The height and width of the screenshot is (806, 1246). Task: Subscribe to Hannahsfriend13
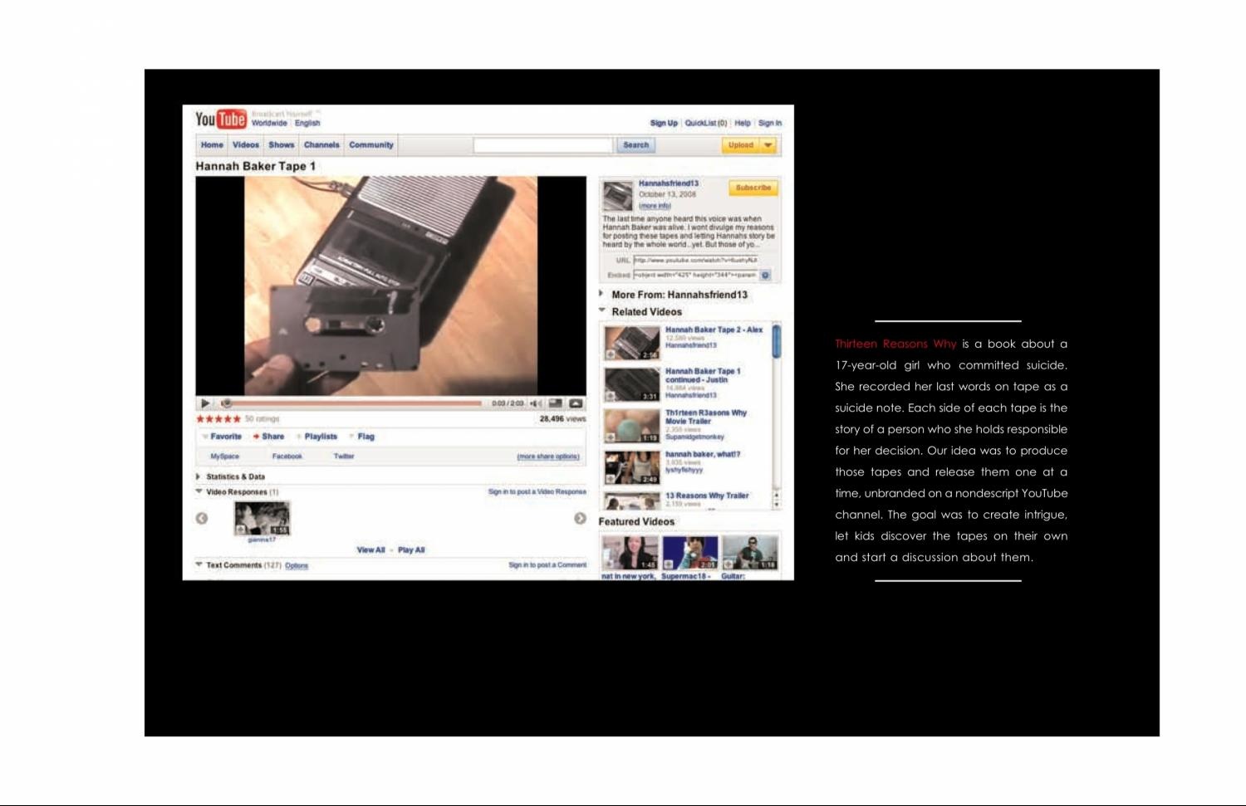click(753, 188)
